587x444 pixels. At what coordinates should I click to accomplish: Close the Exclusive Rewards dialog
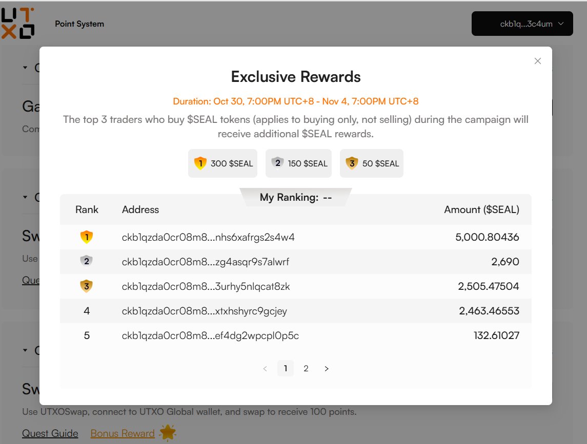[x=538, y=61]
